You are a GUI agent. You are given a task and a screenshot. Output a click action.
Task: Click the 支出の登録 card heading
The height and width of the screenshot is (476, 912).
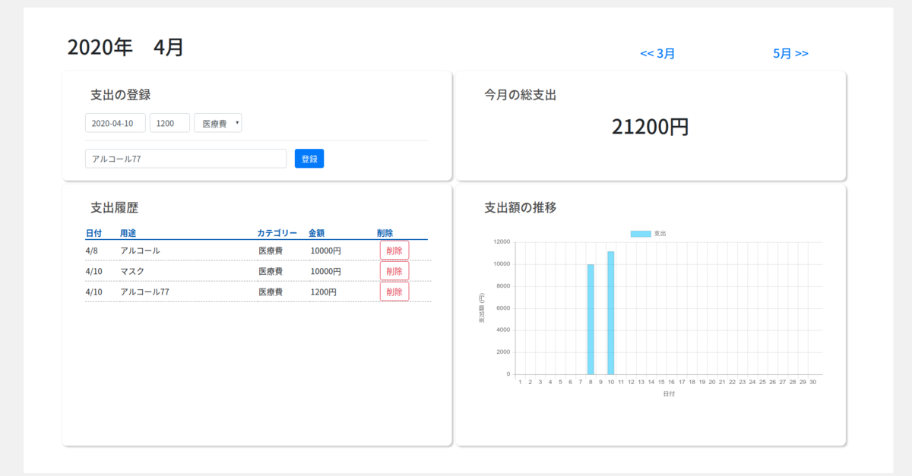pyautogui.click(x=120, y=95)
